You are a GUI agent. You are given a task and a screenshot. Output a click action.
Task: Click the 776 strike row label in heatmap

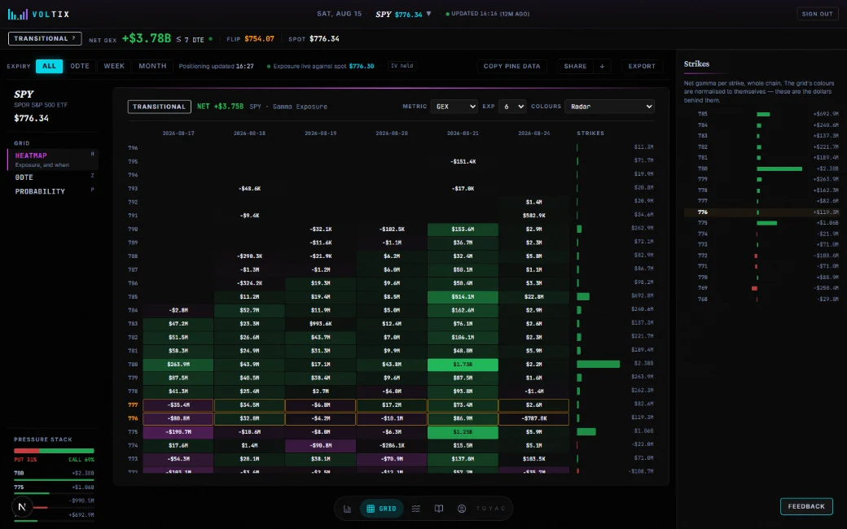point(133,418)
